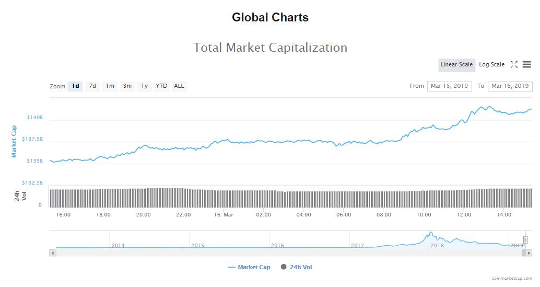Set zoom range to 1m

pos(110,86)
